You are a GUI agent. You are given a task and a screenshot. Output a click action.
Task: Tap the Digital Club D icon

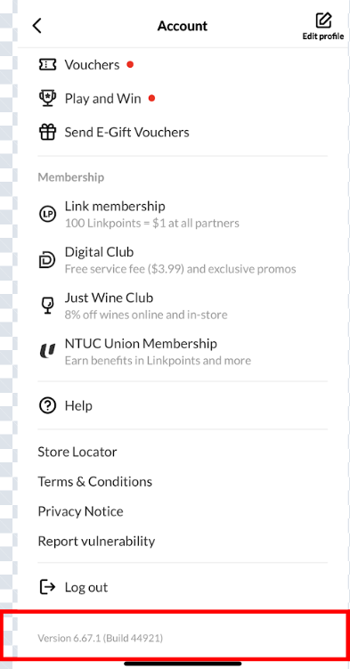(47, 260)
